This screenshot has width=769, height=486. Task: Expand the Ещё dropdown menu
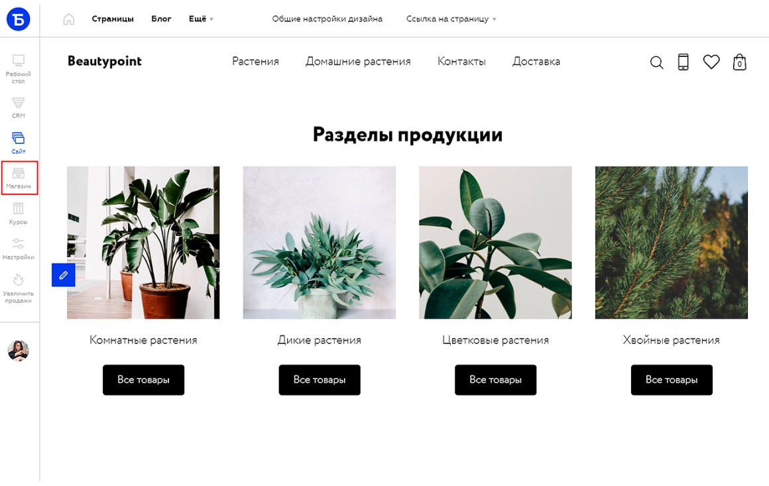[201, 19]
